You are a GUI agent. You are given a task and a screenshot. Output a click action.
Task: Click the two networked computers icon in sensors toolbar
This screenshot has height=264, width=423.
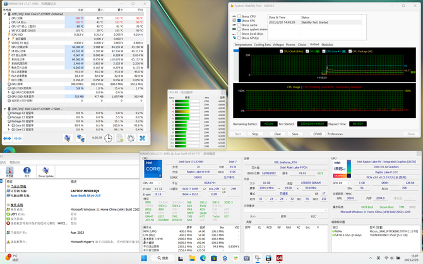[81, 138]
